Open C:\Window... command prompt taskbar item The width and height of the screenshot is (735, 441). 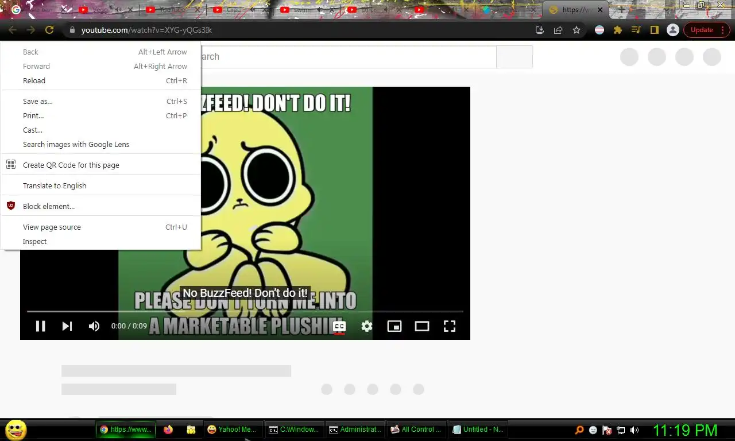click(x=294, y=430)
